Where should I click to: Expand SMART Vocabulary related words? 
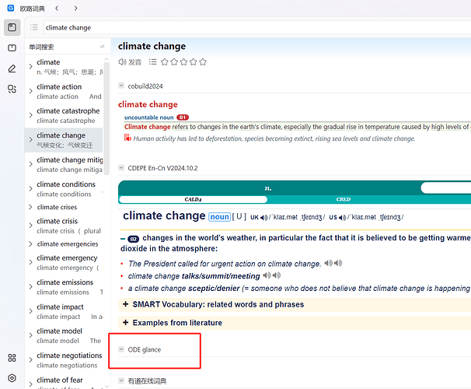pos(125,304)
